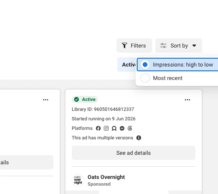Click the Platforms label
Viewport: 218px width, 194px height.
(x=82, y=128)
